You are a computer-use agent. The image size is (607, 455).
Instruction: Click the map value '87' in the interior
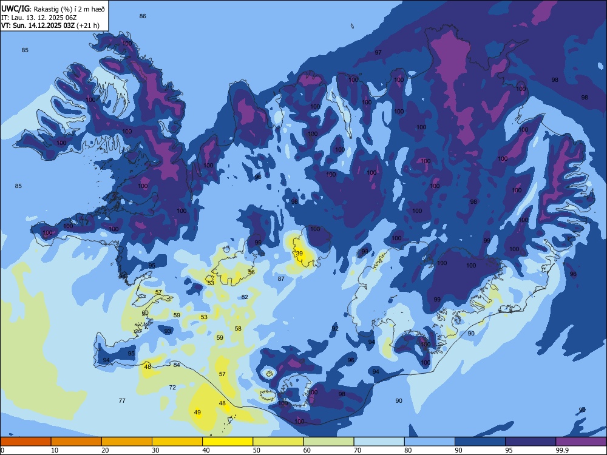coord(281,278)
